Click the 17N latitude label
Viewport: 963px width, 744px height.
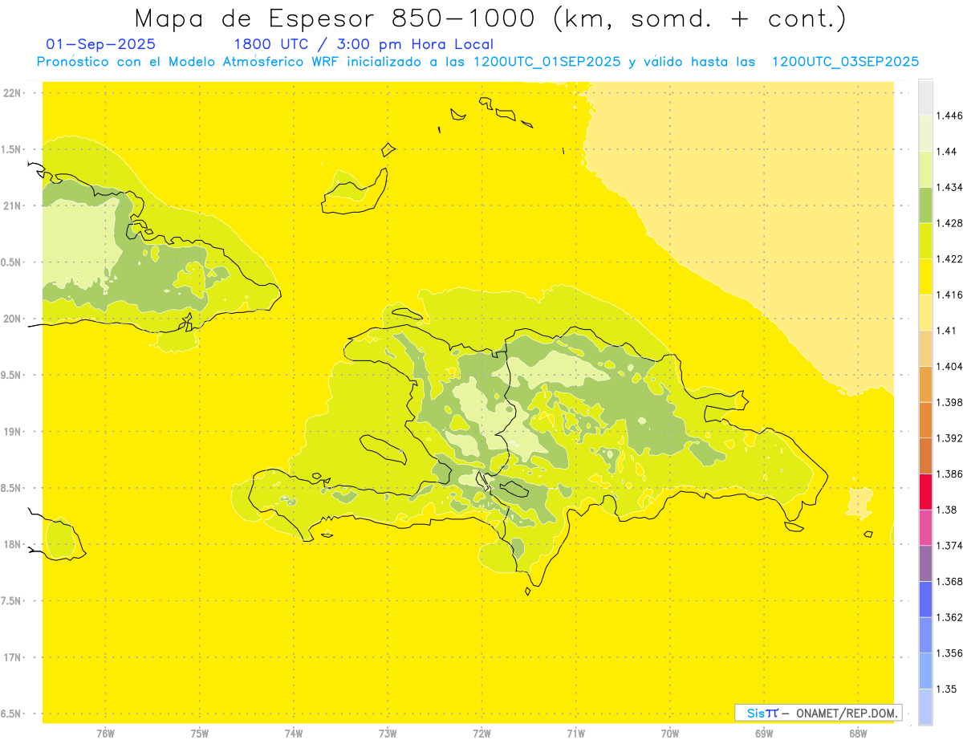[x=13, y=657]
